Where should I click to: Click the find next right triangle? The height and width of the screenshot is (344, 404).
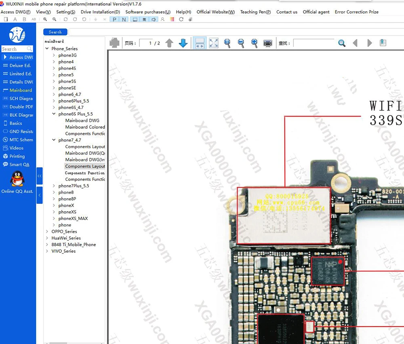coord(370,43)
